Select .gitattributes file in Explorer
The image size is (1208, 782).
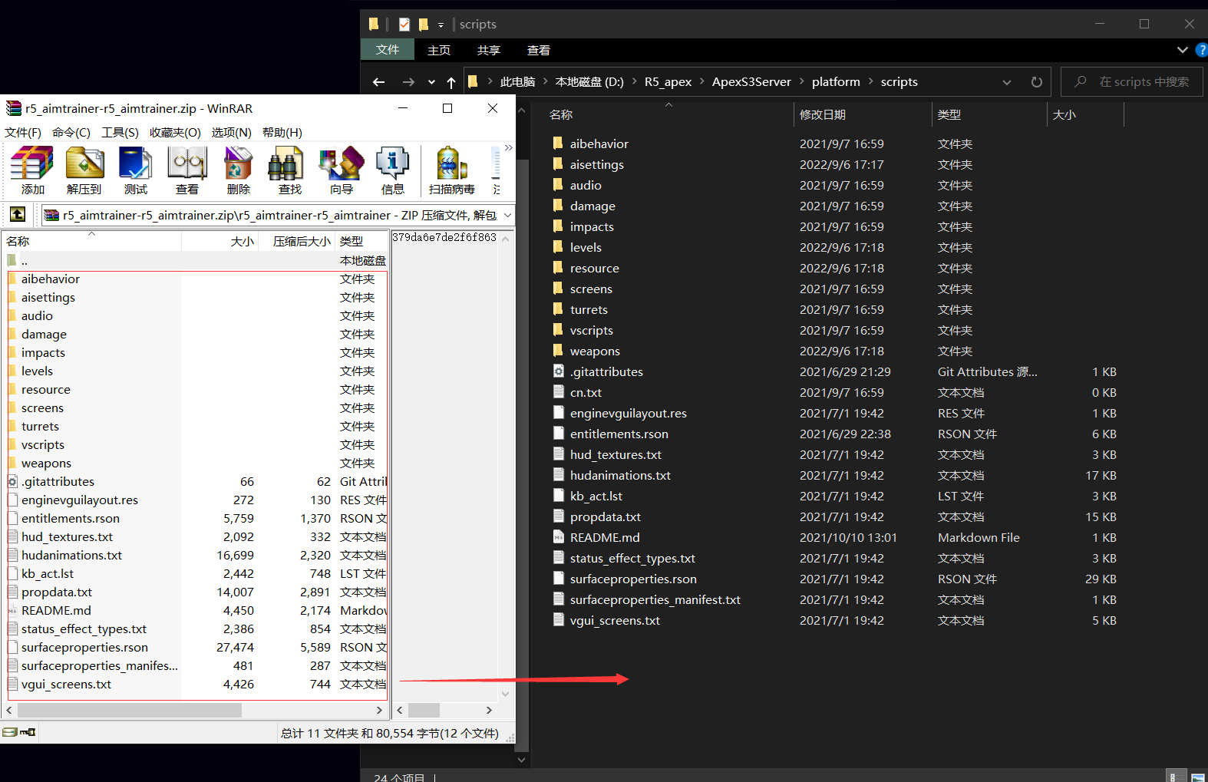tap(606, 372)
